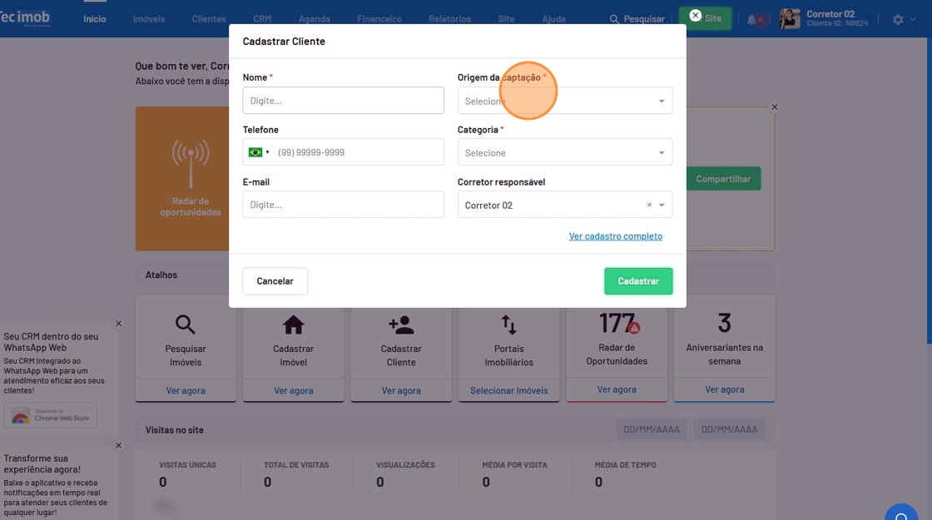Open the settings gear menu

pyautogui.click(x=898, y=19)
